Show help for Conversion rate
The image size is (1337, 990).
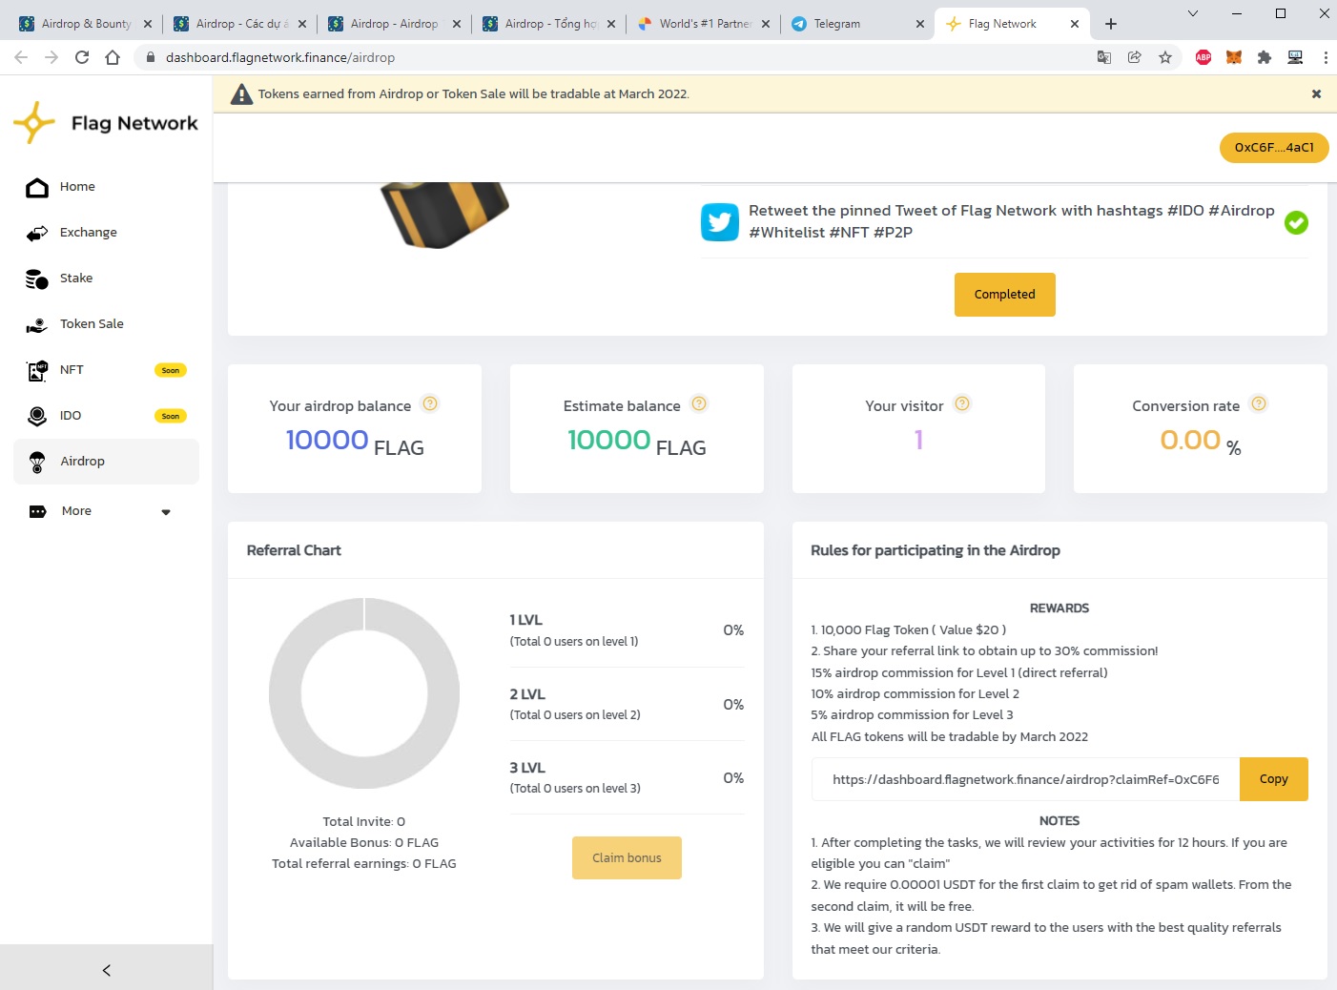[x=1259, y=403]
